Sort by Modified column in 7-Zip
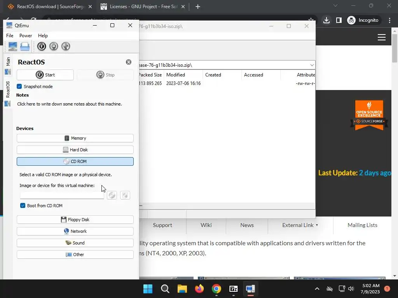The width and height of the screenshot is (398, 298). [183, 75]
